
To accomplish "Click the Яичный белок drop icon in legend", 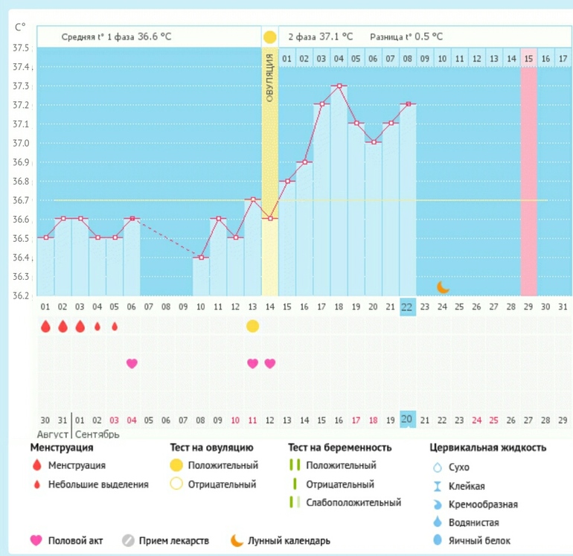I will point(438,540).
